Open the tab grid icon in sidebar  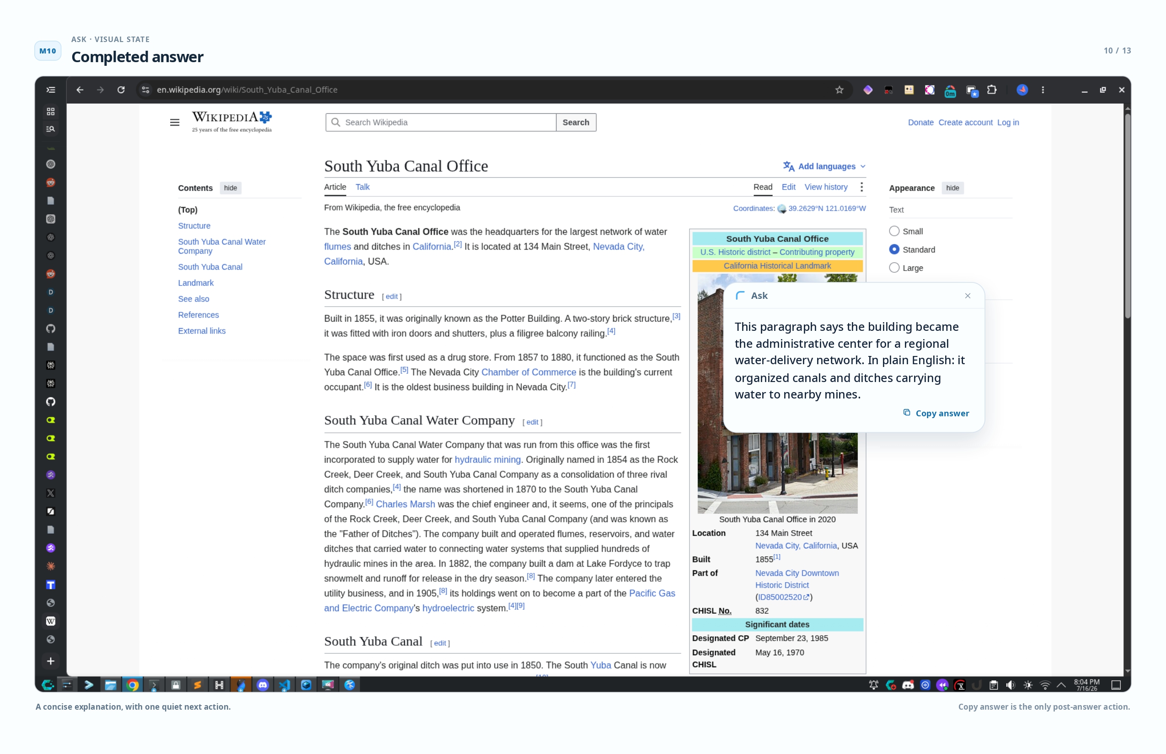click(50, 112)
